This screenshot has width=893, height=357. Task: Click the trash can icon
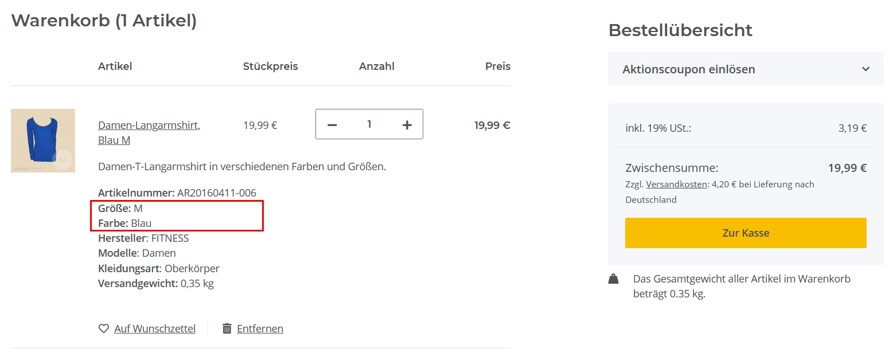(x=227, y=328)
